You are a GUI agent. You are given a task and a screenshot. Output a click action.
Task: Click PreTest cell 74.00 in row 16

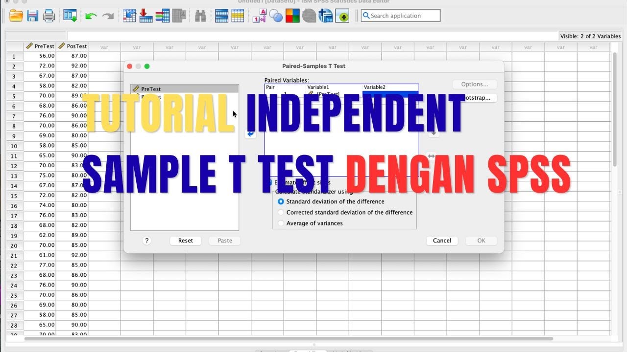point(40,205)
